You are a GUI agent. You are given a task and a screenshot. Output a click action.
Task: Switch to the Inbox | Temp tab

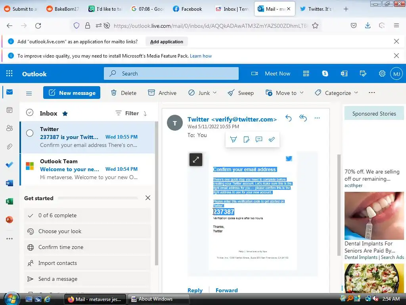pos(232,9)
